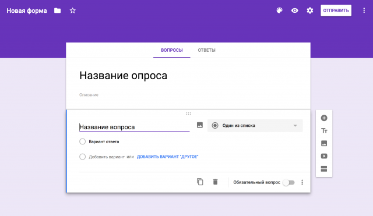The height and width of the screenshot is (216, 373).
Task: Click ДОБАВИТЬ ВАРИАНТ "ДРУГОЕ" link
Action: click(x=167, y=157)
